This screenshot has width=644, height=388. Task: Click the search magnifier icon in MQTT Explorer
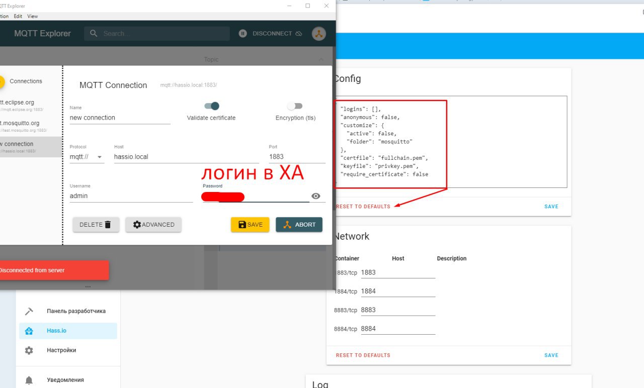94,34
